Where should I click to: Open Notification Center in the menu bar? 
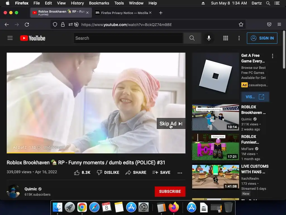[x=277, y=3]
